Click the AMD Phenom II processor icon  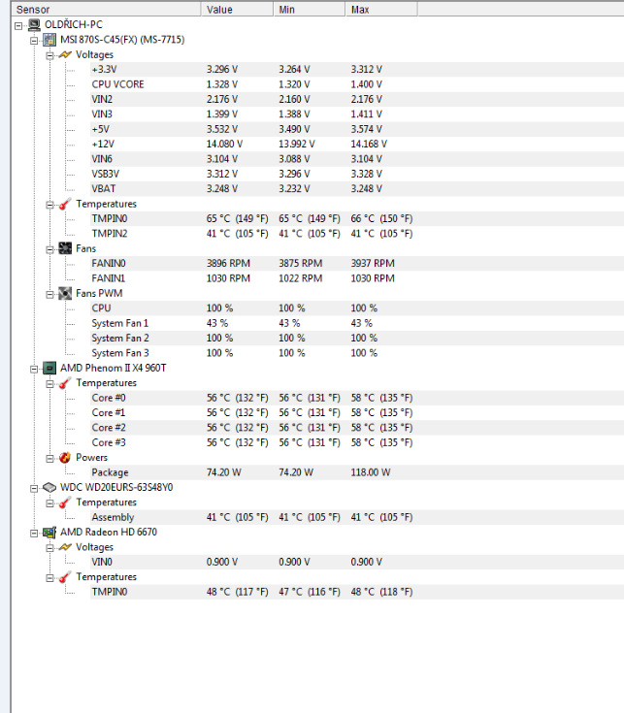point(49,368)
